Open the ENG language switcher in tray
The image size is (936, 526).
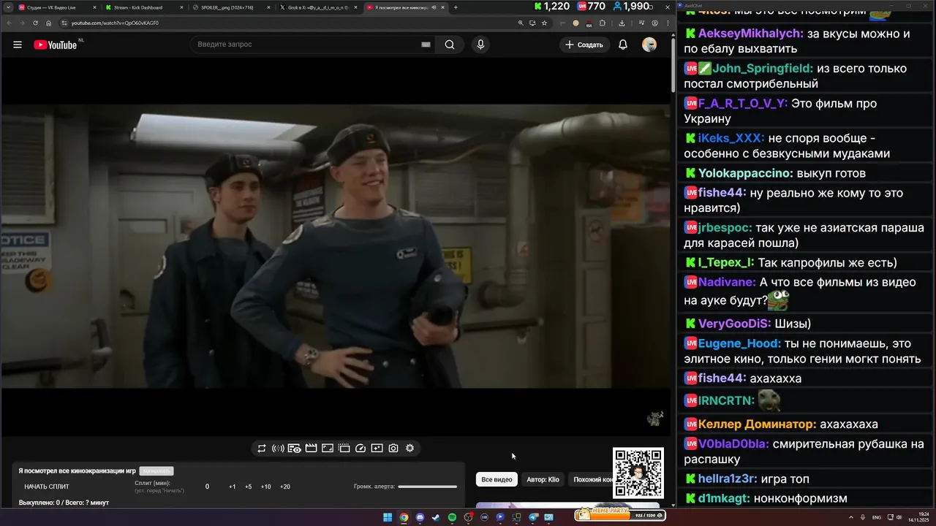coord(877,517)
